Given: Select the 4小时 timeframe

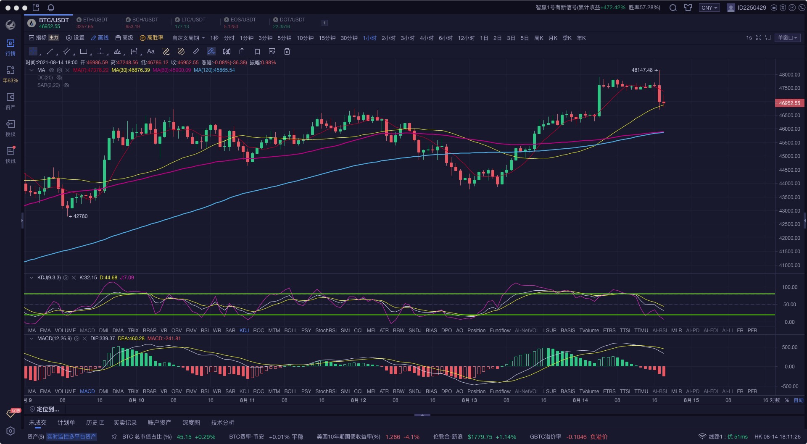Looking at the screenshot, I should click(x=426, y=38).
